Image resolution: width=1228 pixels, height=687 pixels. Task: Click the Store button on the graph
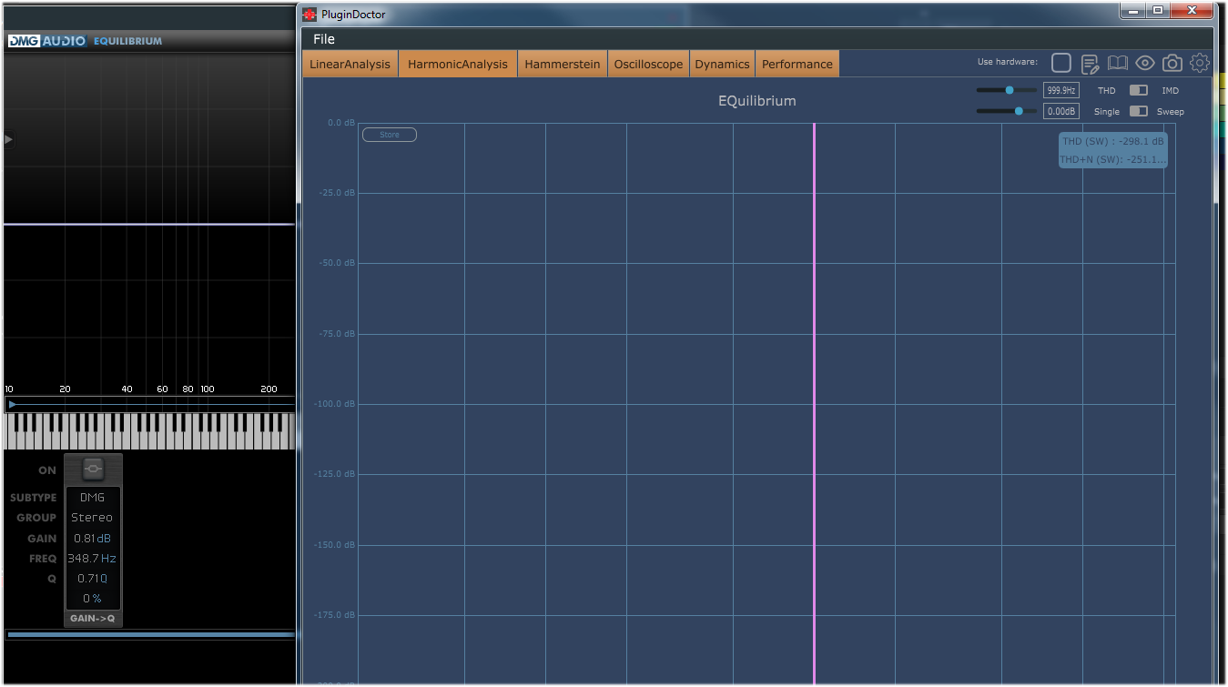(390, 135)
